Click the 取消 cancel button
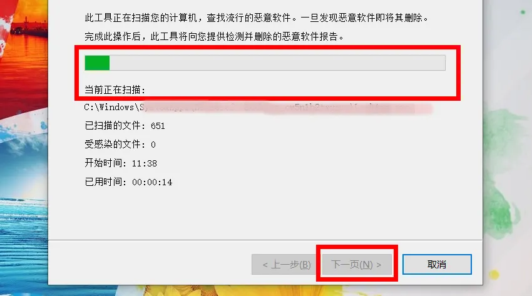 point(437,265)
